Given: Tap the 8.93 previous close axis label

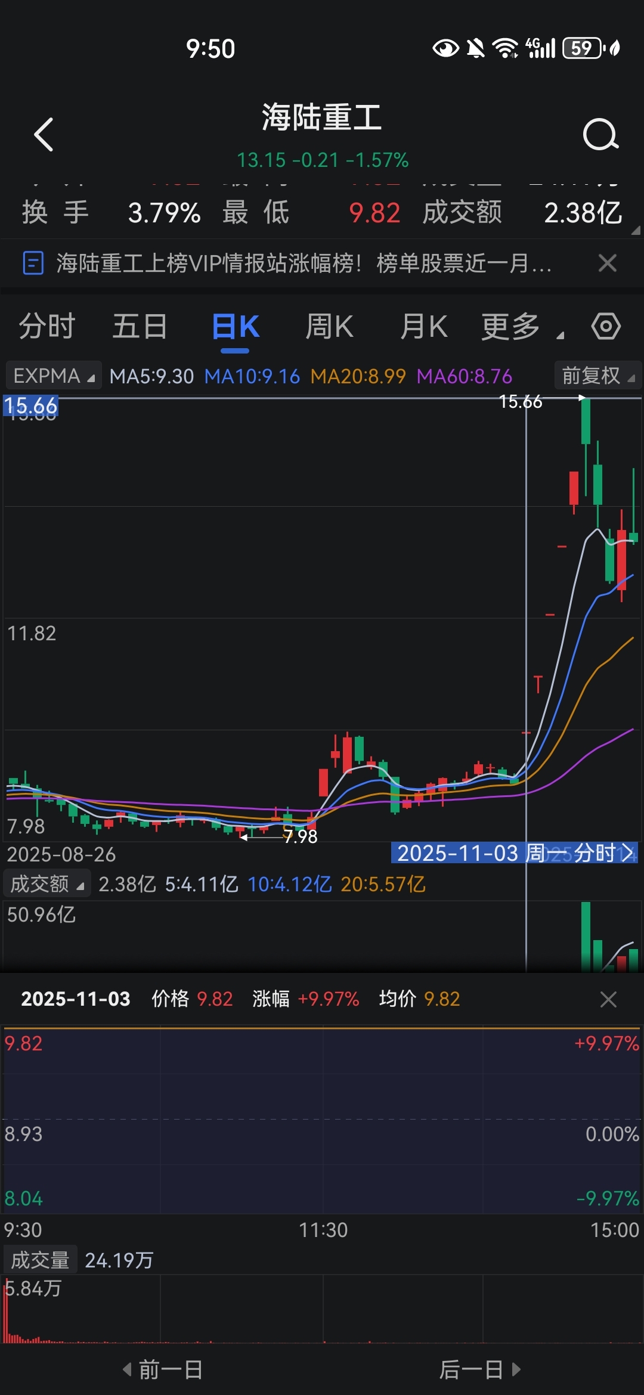Looking at the screenshot, I should (x=23, y=1134).
